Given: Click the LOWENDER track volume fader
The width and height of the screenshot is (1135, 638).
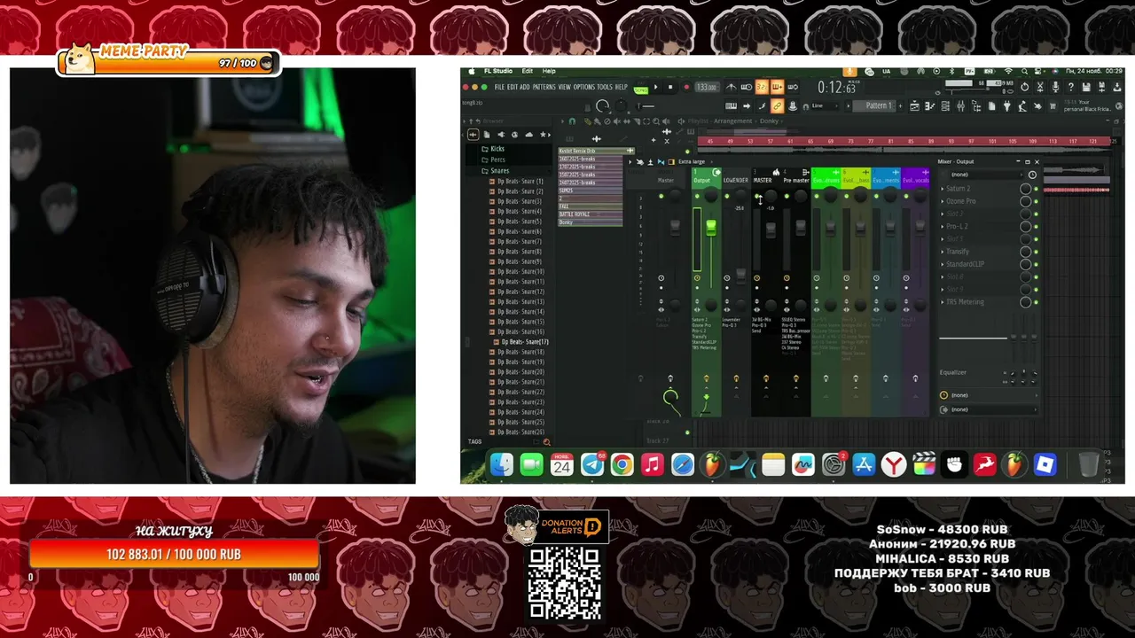Looking at the screenshot, I should coord(740,275).
